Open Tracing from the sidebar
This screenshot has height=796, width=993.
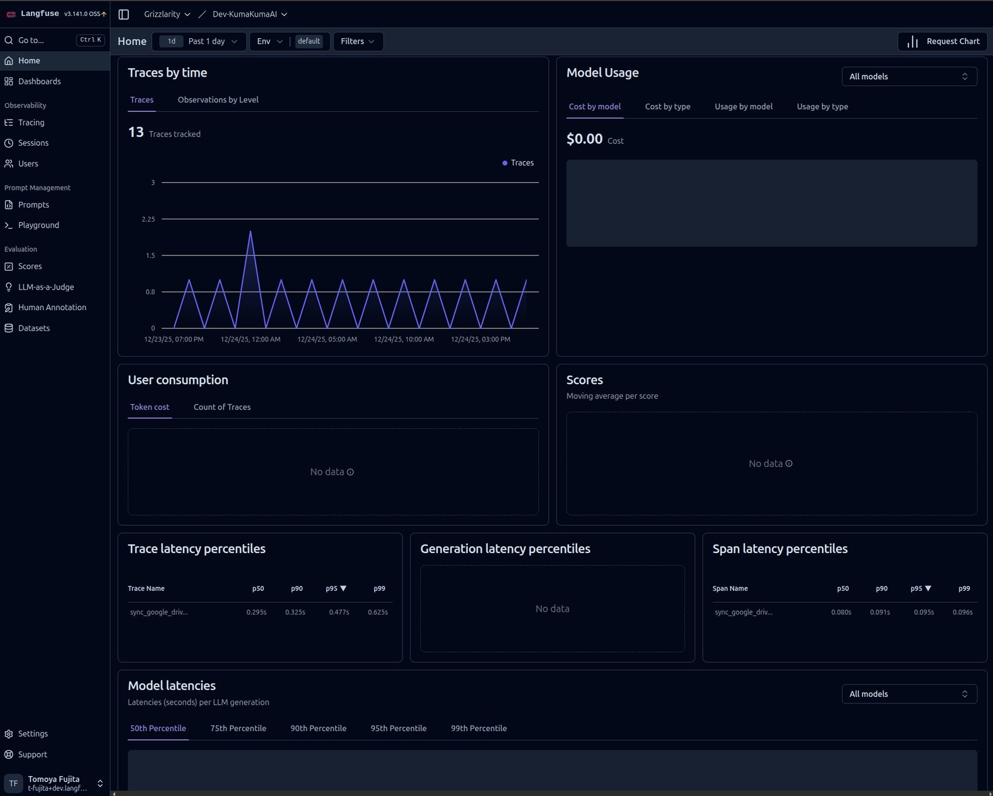point(31,123)
